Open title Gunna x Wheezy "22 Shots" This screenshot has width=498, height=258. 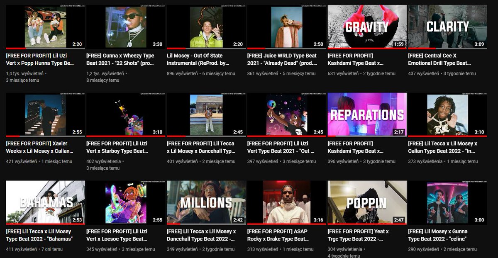pos(120,59)
